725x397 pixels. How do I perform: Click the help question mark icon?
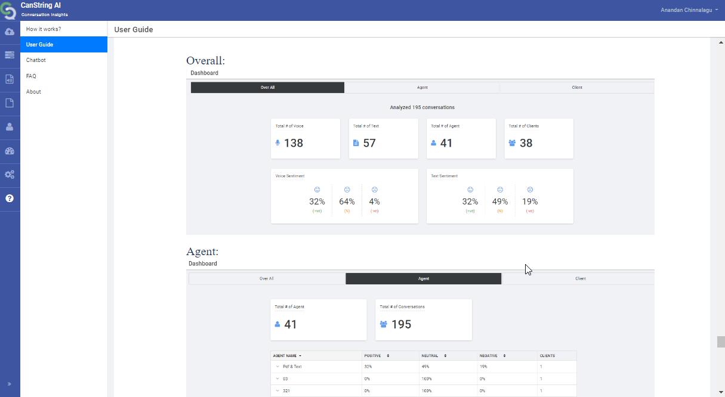[x=10, y=199]
